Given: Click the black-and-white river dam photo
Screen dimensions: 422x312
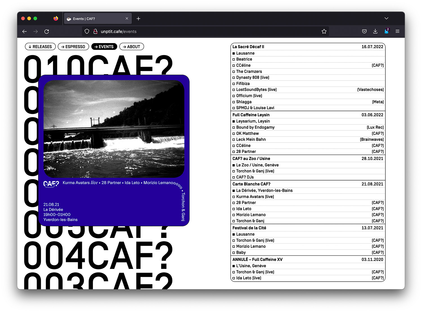Looking at the screenshot, I should coord(114,129).
